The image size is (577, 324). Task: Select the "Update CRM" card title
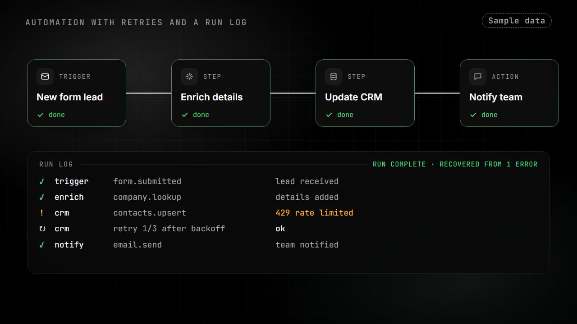pyautogui.click(x=353, y=97)
